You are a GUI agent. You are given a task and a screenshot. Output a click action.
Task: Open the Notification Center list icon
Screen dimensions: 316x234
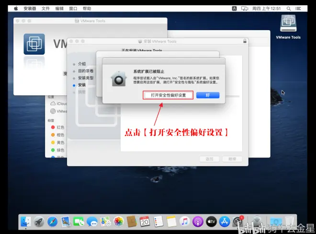(298, 9)
